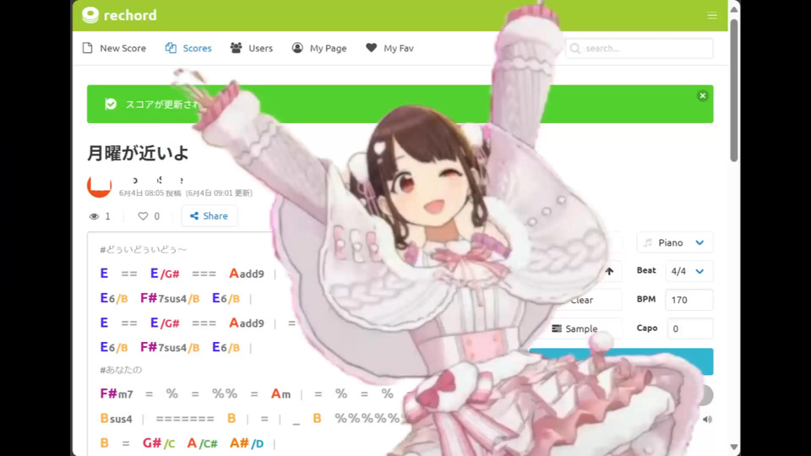The width and height of the screenshot is (811, 456).
Task: Like the score with the heart icon
Action: point(143,216)
